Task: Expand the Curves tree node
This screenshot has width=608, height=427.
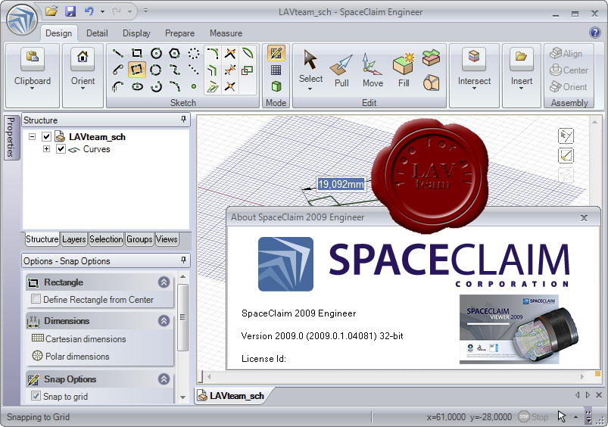Action: 46,149
